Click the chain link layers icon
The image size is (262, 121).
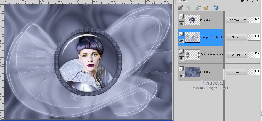point(198,8)
